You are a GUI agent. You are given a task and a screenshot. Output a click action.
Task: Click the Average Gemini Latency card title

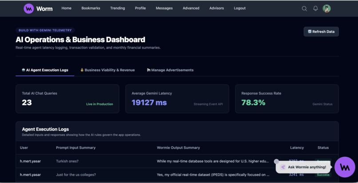tap(152, 93)
